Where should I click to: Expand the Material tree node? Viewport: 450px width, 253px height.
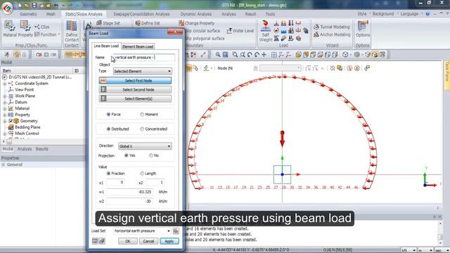tap(4, 109)
